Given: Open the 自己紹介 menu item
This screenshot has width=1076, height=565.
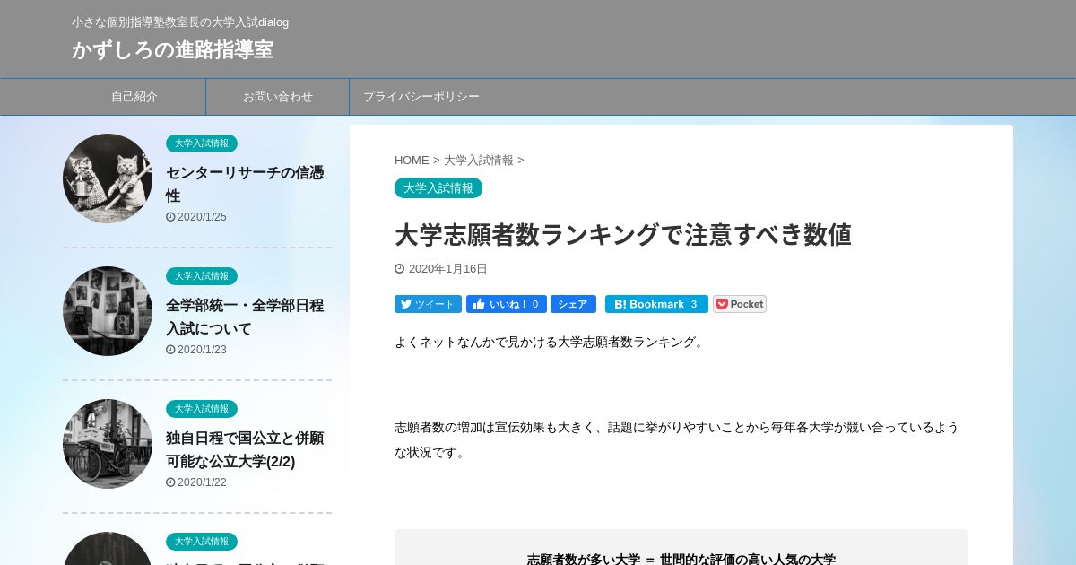Looking at the screenshot, I should pos(134,97).
